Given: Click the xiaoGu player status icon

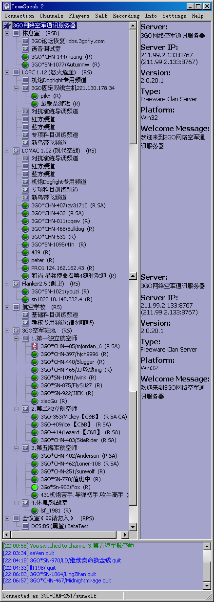Looking at the screenshot, I should pos(35,401).
